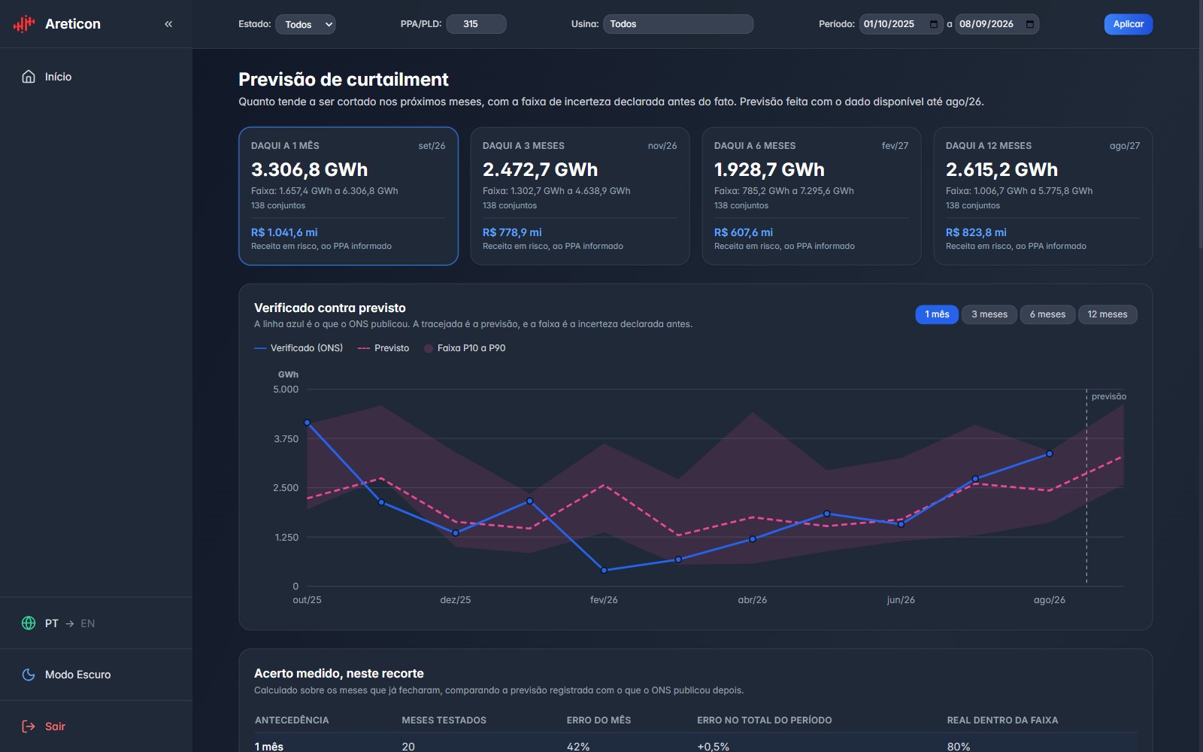Click the Previsto legend entry
Viewport: 1203px width, 752px height.
[x=383, y=348]
